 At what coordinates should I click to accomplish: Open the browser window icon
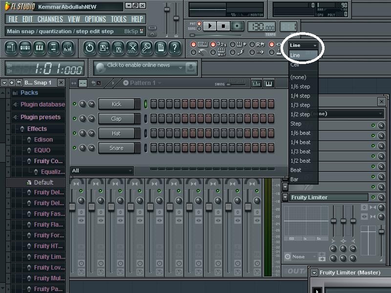[x=53, y=47]
